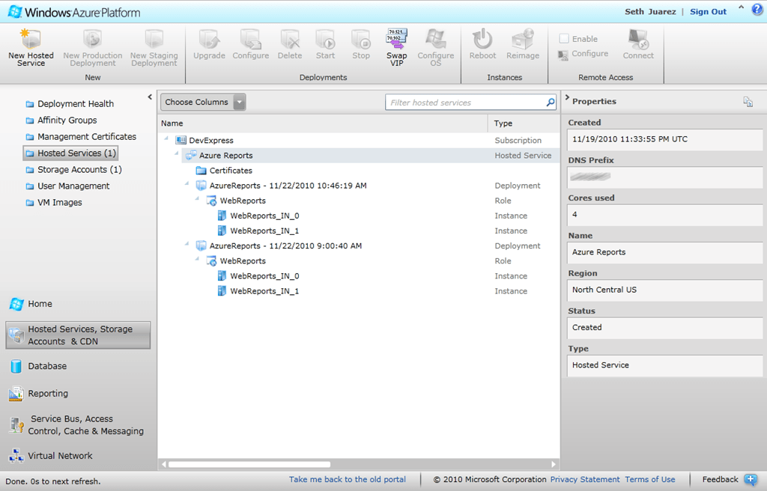The height and width of the screenshot is (491, 767).
Task: Click the horizontal scrollbar thumb
Action: pyautogui.click(x=249, y=464)
